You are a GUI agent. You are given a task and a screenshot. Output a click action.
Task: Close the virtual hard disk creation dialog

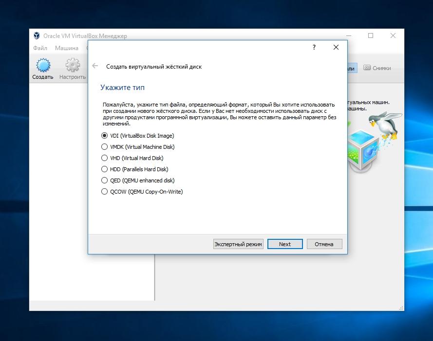[336, 47]
